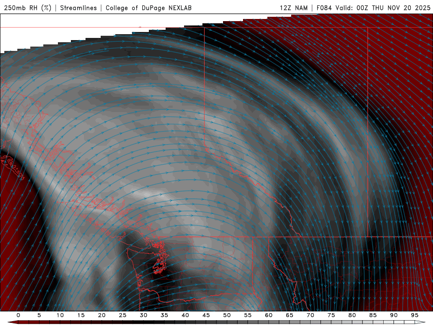
Task: Click the colorbar value 10 label
Action: (60, 315)
